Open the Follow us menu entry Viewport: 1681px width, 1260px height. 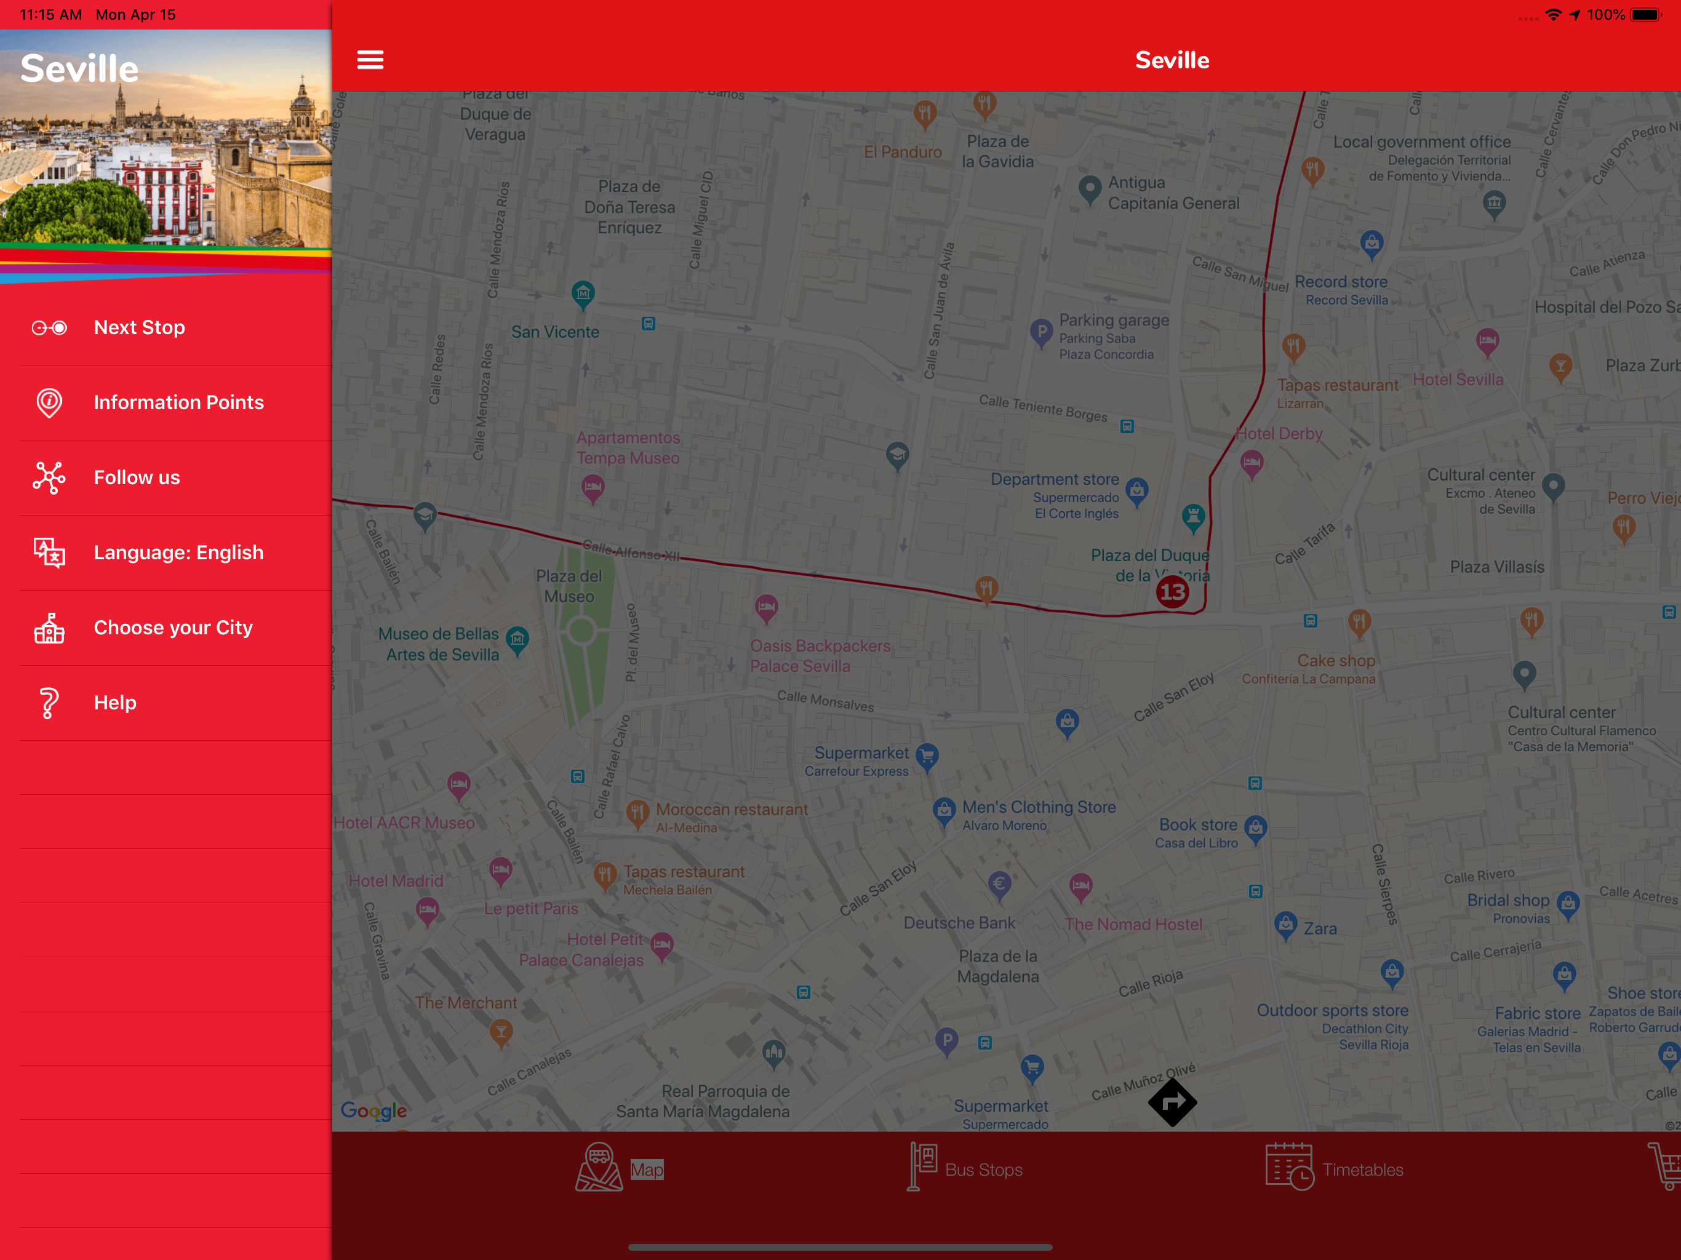point(137,477)
